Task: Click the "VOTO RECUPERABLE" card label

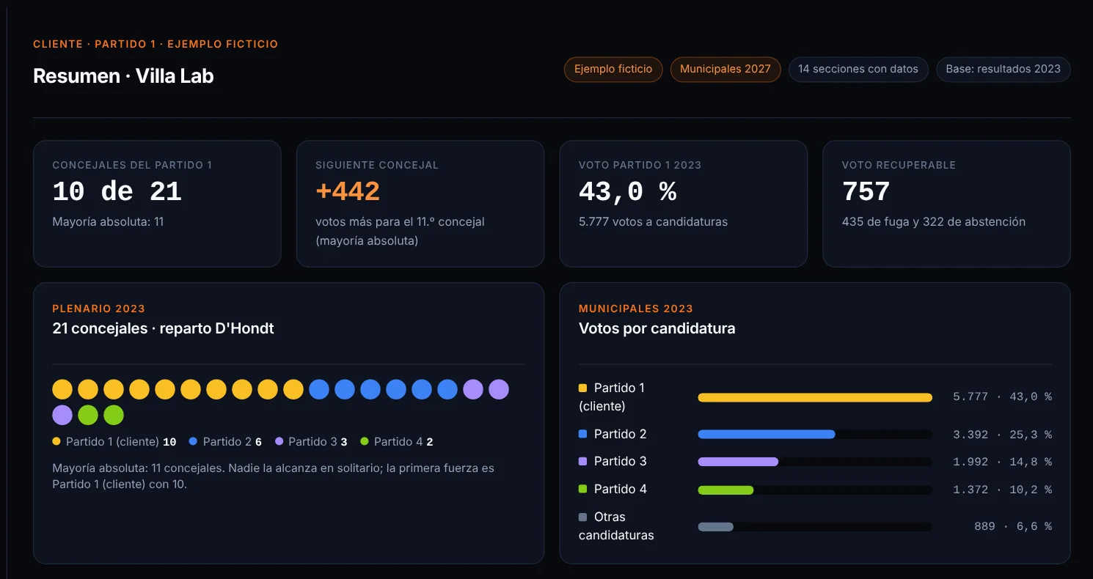Action: pos(899,165)
